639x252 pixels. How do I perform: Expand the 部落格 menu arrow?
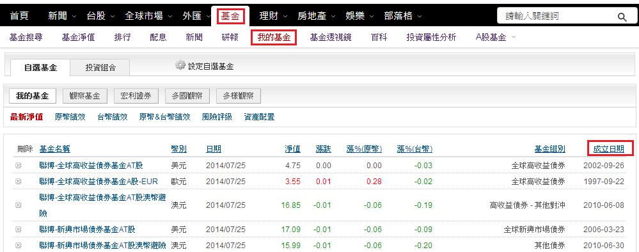click(x=420, y=17)
